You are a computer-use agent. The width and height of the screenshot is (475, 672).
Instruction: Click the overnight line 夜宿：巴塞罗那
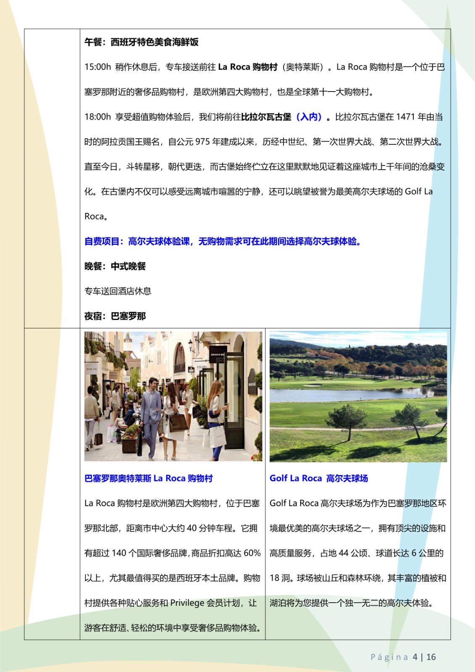(x=115, y=316)
